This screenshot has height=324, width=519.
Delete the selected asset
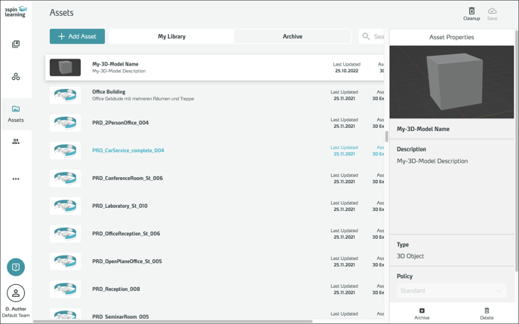click(x=487, y=313)
